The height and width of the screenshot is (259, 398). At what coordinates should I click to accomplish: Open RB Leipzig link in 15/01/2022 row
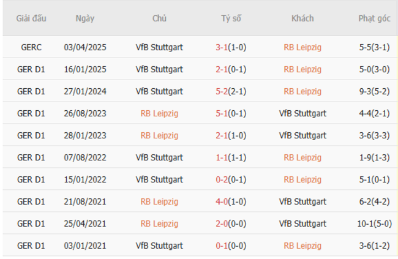point(302,179)
